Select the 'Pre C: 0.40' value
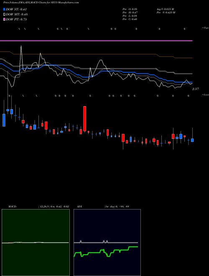 130,19
